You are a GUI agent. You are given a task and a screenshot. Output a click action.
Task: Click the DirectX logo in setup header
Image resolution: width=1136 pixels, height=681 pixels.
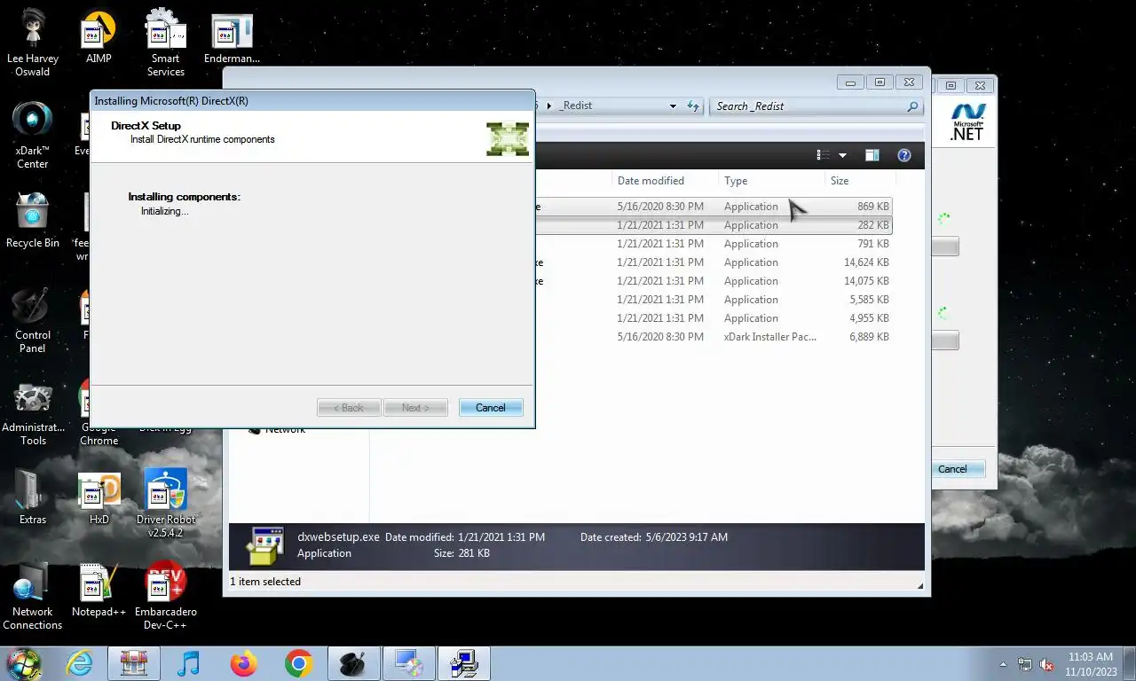point(508,139)
